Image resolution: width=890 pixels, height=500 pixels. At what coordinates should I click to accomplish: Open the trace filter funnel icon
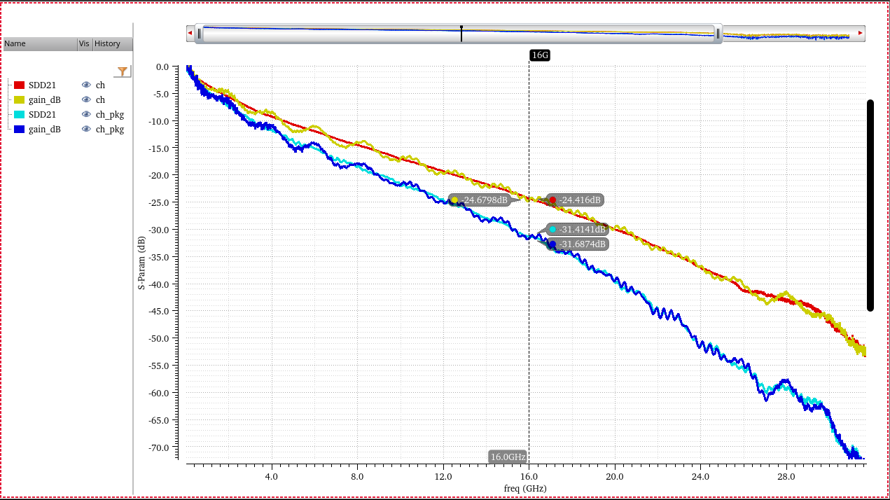tap(123, 71)
